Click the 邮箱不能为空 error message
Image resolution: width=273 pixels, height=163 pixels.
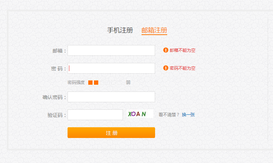click(183, 50)
